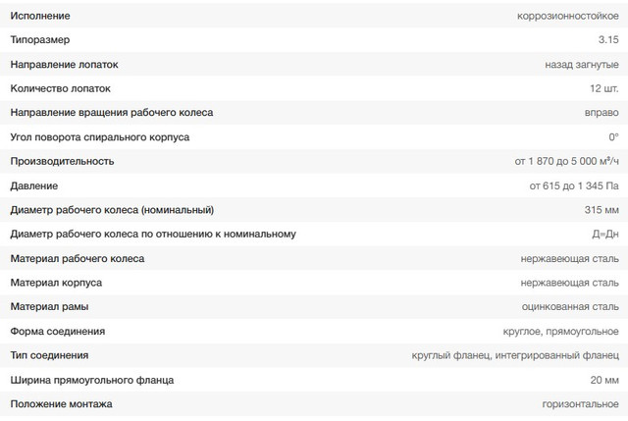Select the 'коррозионностойкое' value text
The height and width of the screenshot is (421, 628).
tap(568, 16)
